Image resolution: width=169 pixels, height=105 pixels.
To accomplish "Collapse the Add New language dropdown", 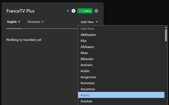I will (88, 22).
